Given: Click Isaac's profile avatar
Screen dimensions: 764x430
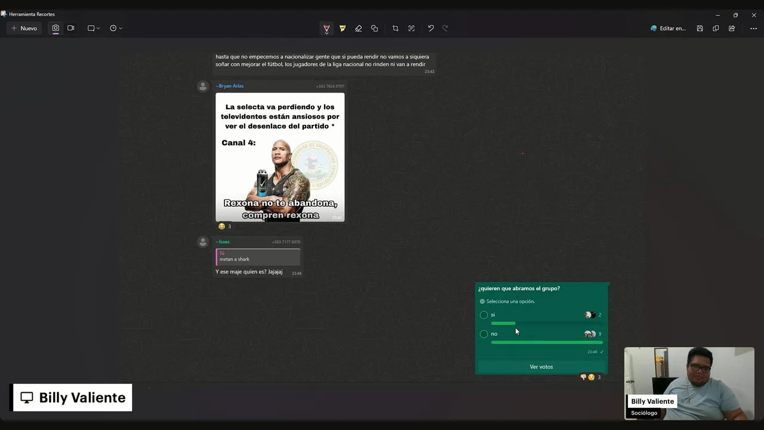Looking at the screenshot, I should 203,242.
